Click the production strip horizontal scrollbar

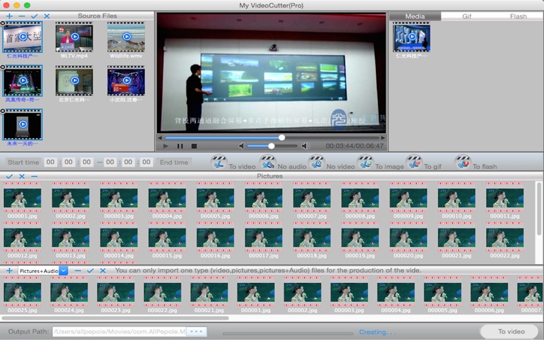(x=115, y=318)
